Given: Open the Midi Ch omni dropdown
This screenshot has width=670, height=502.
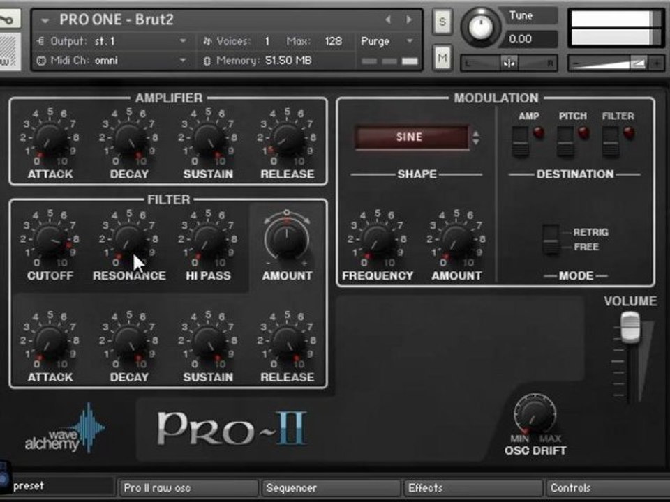Looking at the screenshot, I should pos(112,61).
